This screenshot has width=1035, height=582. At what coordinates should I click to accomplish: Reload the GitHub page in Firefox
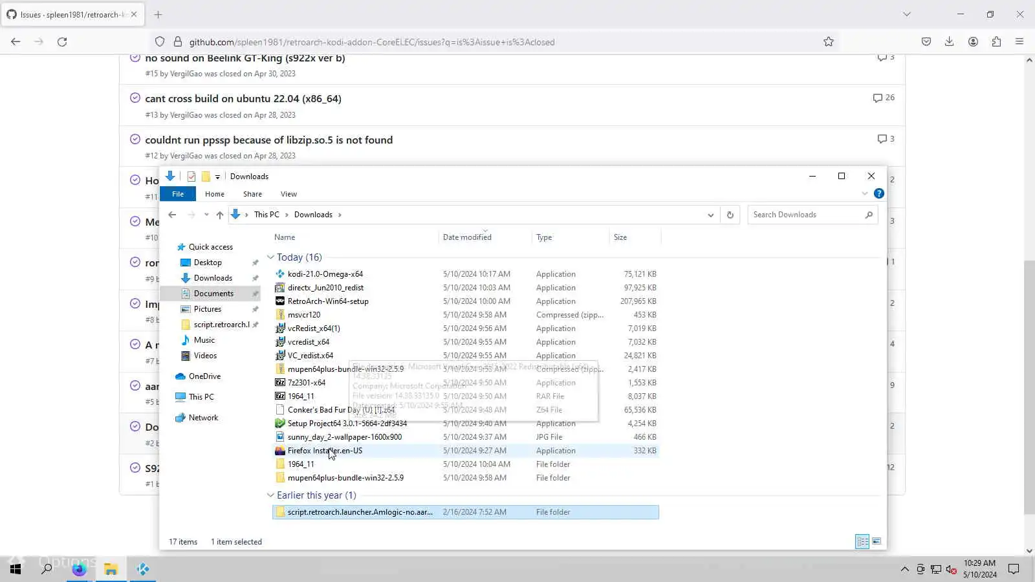click(62, 42)
